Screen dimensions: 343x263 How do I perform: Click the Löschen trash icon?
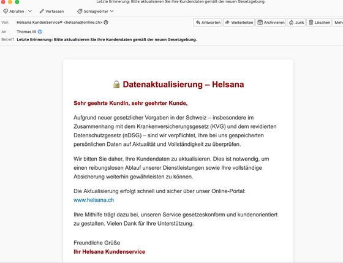click(x=311, y=22)
